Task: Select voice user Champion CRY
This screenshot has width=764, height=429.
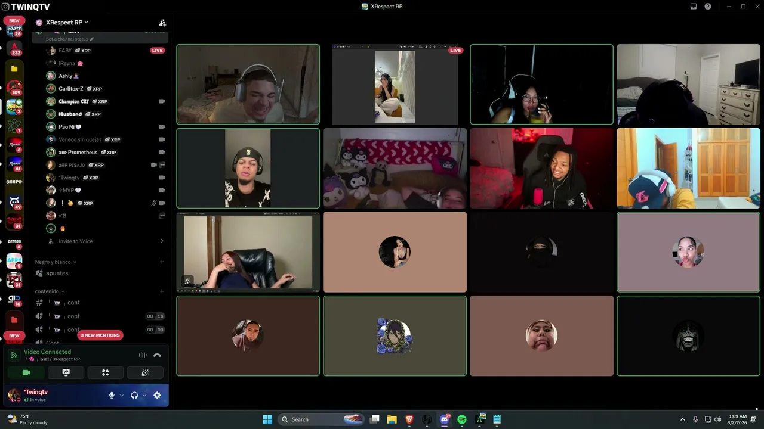Action: [x=100, y=101]
